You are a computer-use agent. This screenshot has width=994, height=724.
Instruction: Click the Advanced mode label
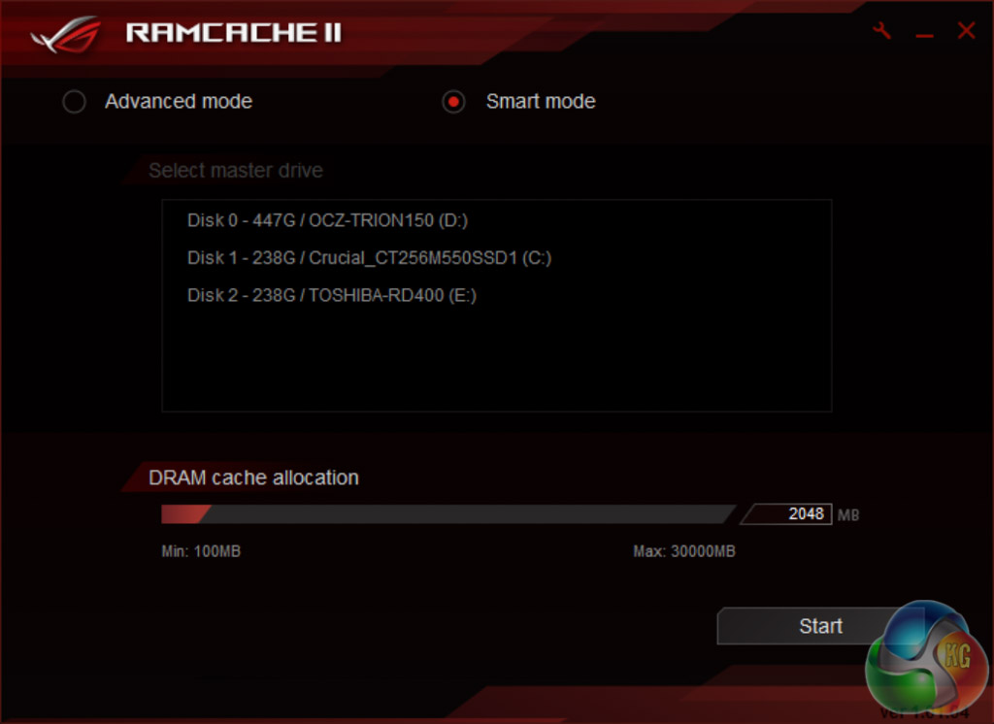[x=179, y=102]
